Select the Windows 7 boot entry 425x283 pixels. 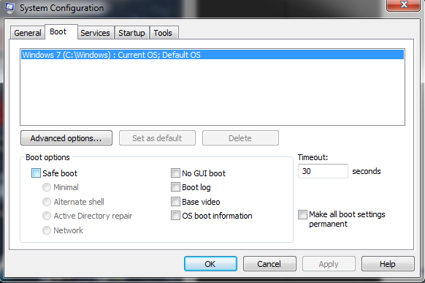(x=212, y=55)
